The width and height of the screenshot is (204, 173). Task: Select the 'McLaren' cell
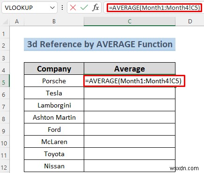[54, 142]
